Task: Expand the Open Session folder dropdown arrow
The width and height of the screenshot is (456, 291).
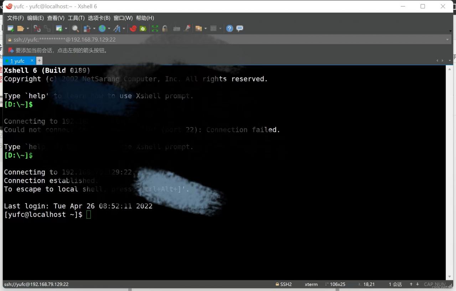Action: [x=27, y=29]
